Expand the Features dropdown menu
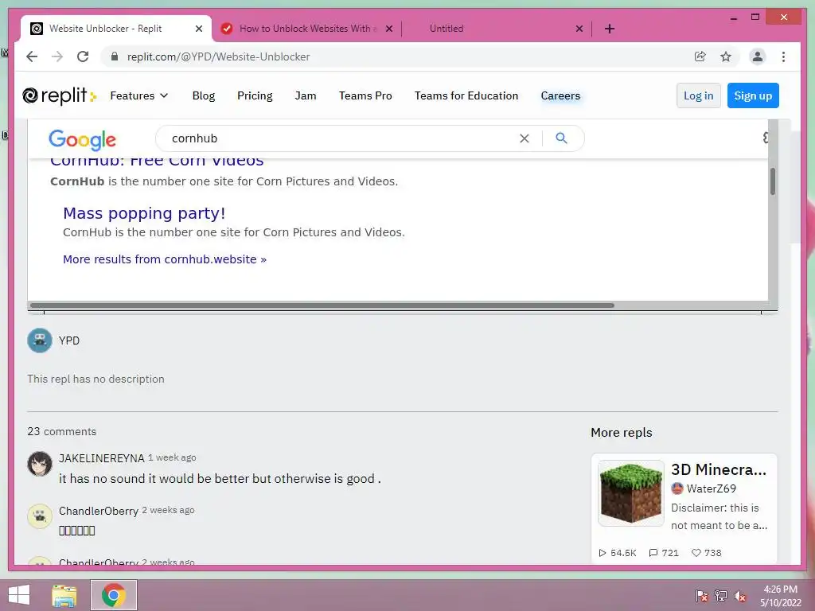815x611 pixels. pos(138,95)
